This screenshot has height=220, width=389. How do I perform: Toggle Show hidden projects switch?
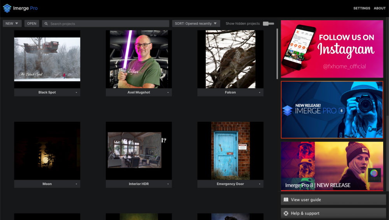268,24
